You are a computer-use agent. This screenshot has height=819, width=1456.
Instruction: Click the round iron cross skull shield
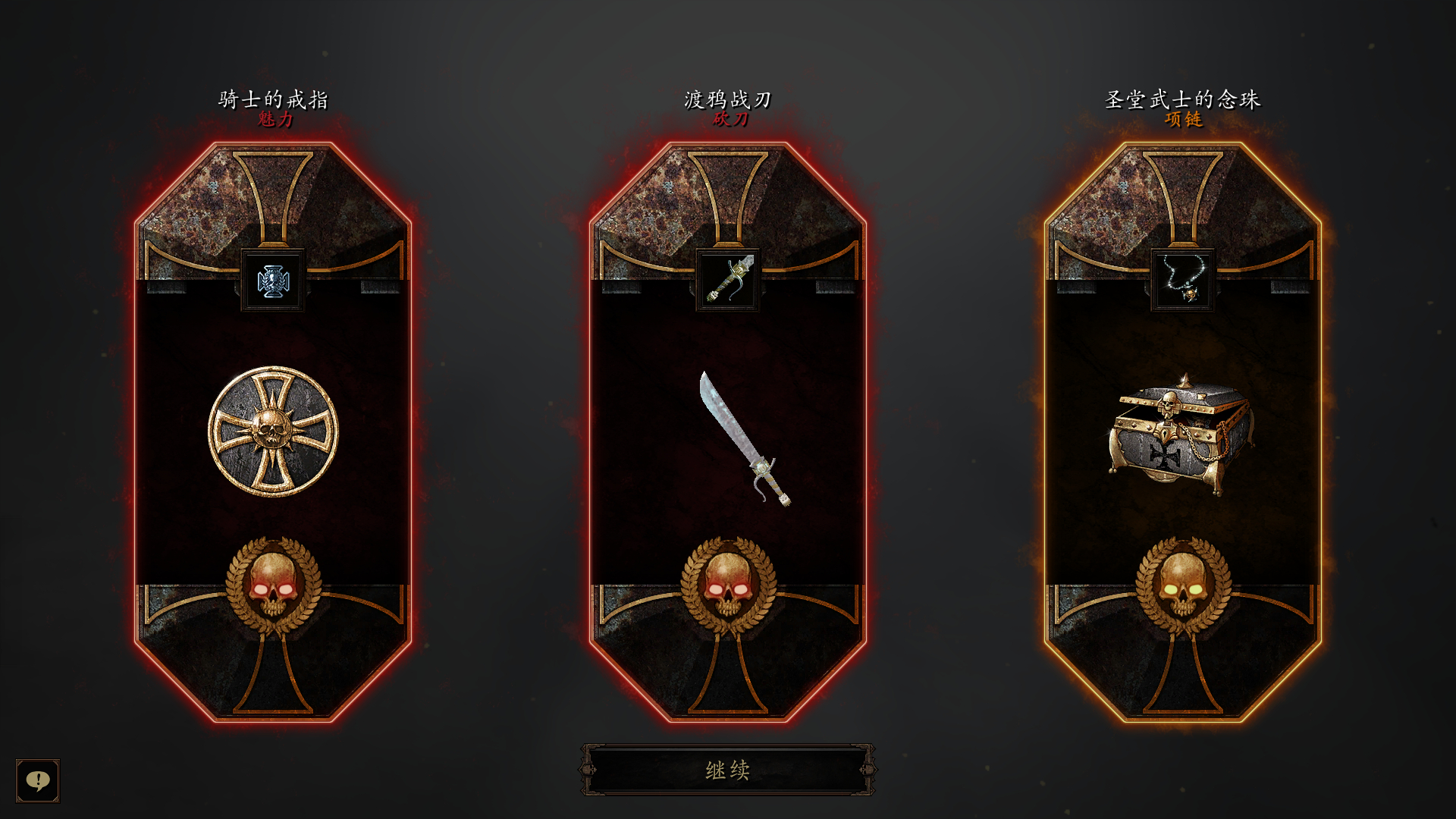pos(273,431)
